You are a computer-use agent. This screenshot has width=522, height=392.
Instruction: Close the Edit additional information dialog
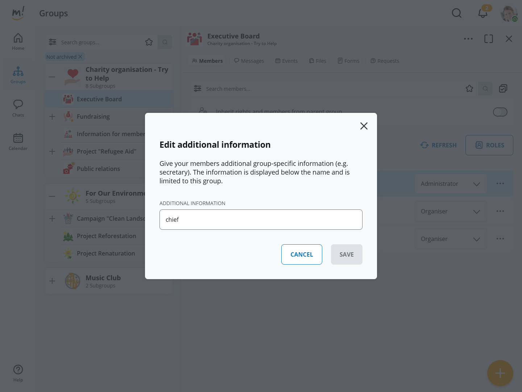tap(364, 126)
